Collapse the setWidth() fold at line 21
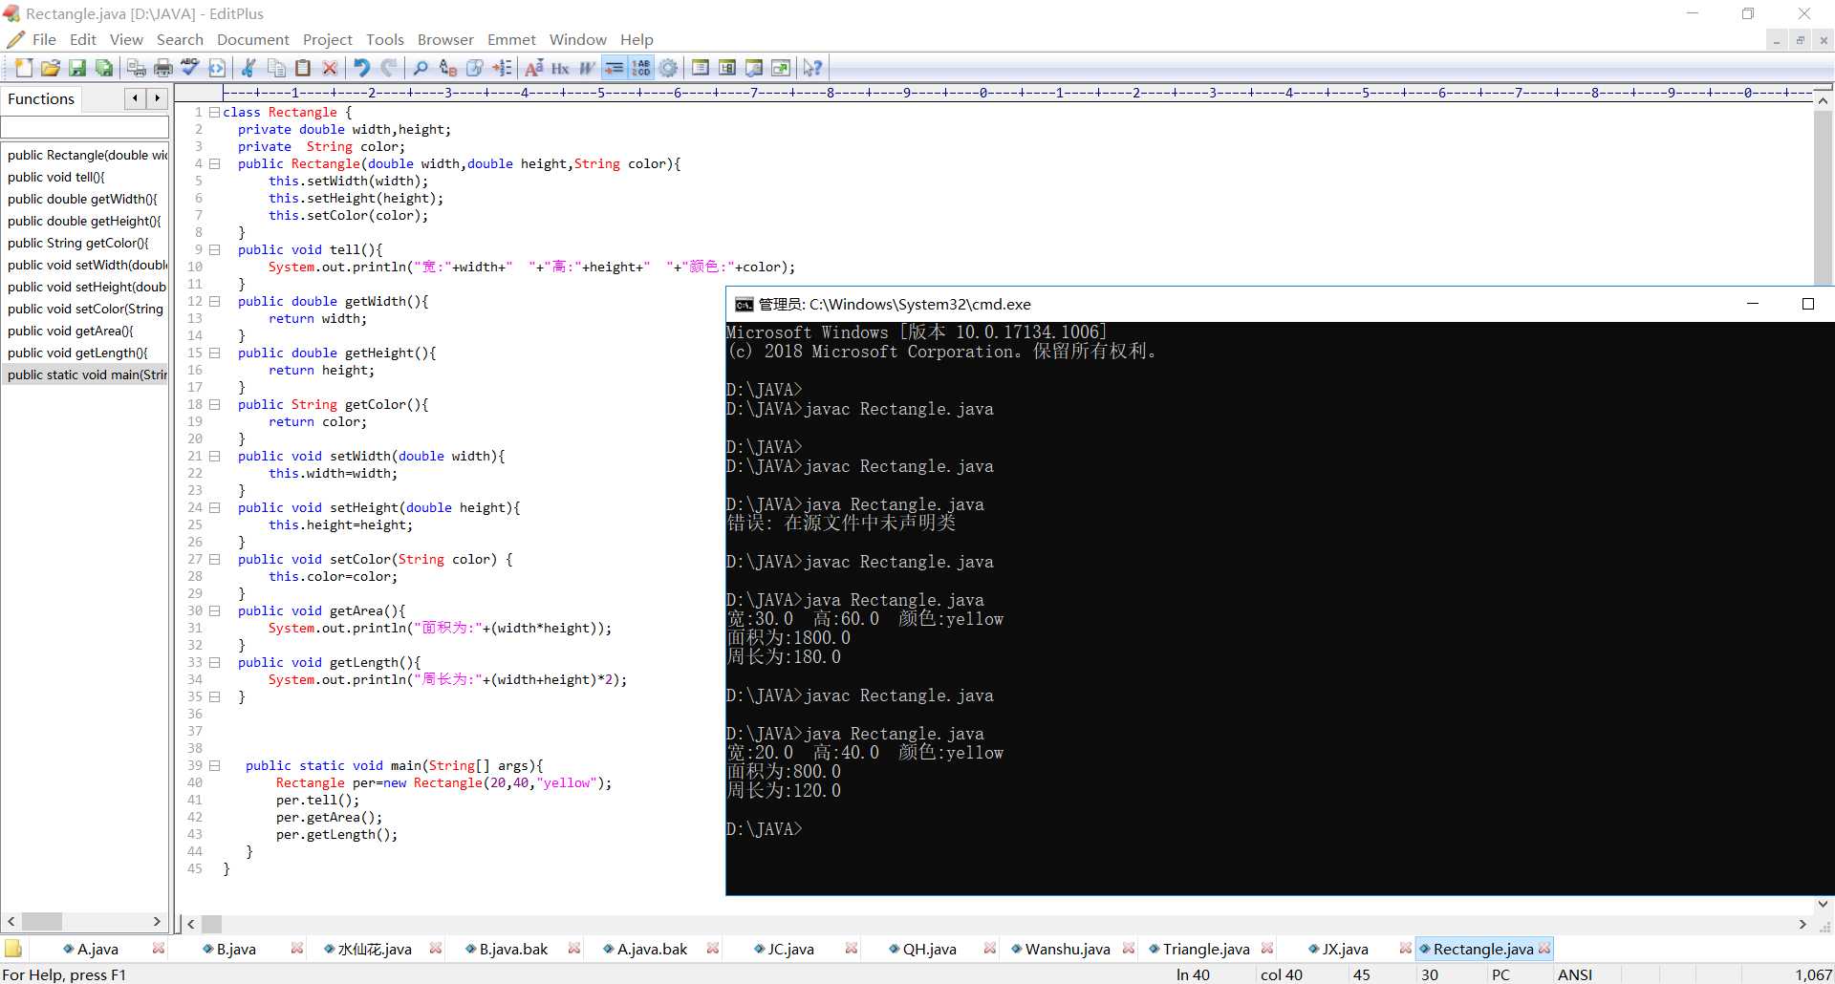 pos(215,457)
